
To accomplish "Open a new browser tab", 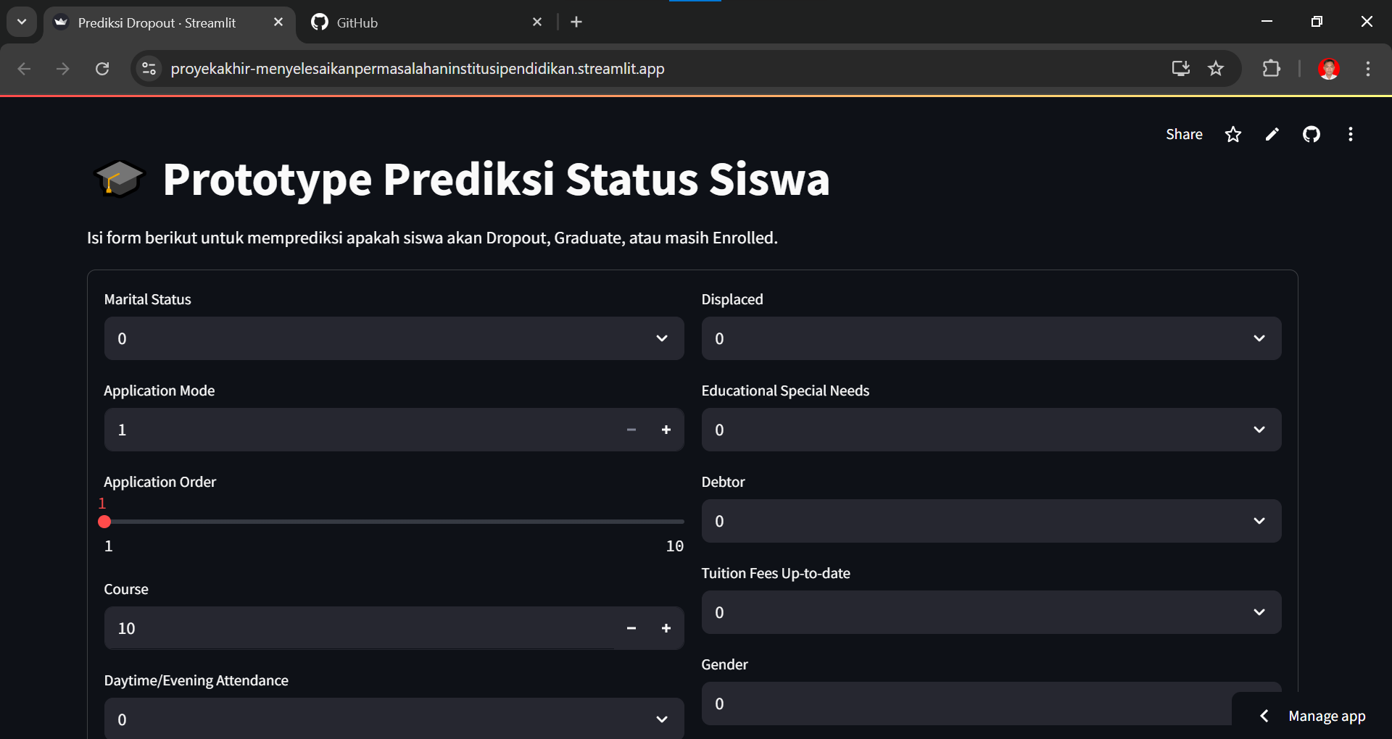I will pyautogui.click(x=576, y=22).
